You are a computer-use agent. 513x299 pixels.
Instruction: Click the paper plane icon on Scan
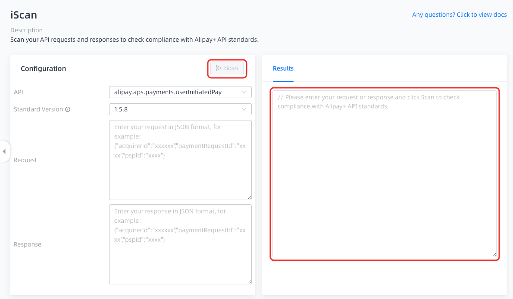tap(219, 68)
